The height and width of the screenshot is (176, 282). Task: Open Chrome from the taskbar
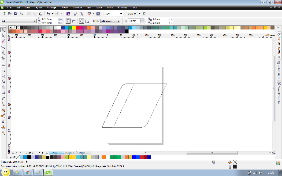pos(28,173)
